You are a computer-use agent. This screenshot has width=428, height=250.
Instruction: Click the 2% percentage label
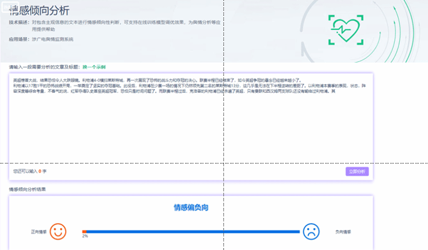(x=85, y=236)
